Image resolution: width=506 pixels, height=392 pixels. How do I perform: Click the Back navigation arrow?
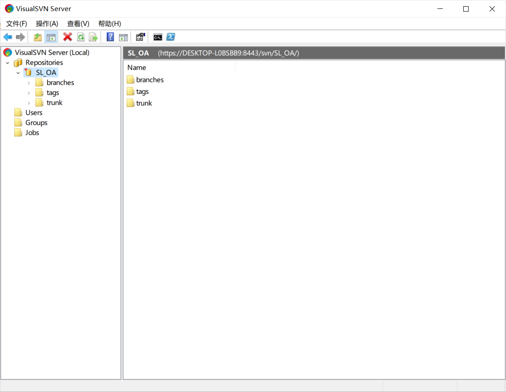click(8, 37)
